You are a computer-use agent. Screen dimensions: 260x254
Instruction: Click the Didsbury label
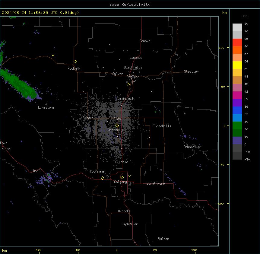coord(116,130)
